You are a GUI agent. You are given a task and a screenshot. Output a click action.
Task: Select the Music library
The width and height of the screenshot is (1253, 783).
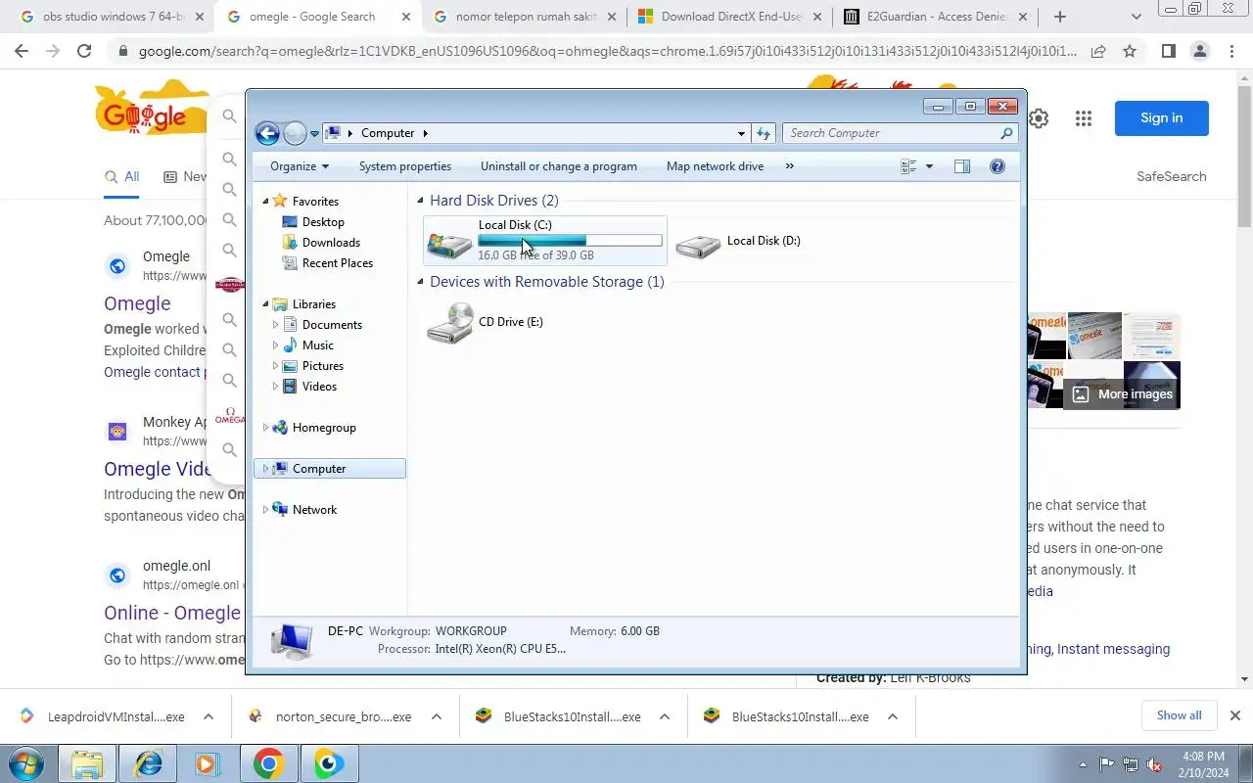tap(318, 345)
